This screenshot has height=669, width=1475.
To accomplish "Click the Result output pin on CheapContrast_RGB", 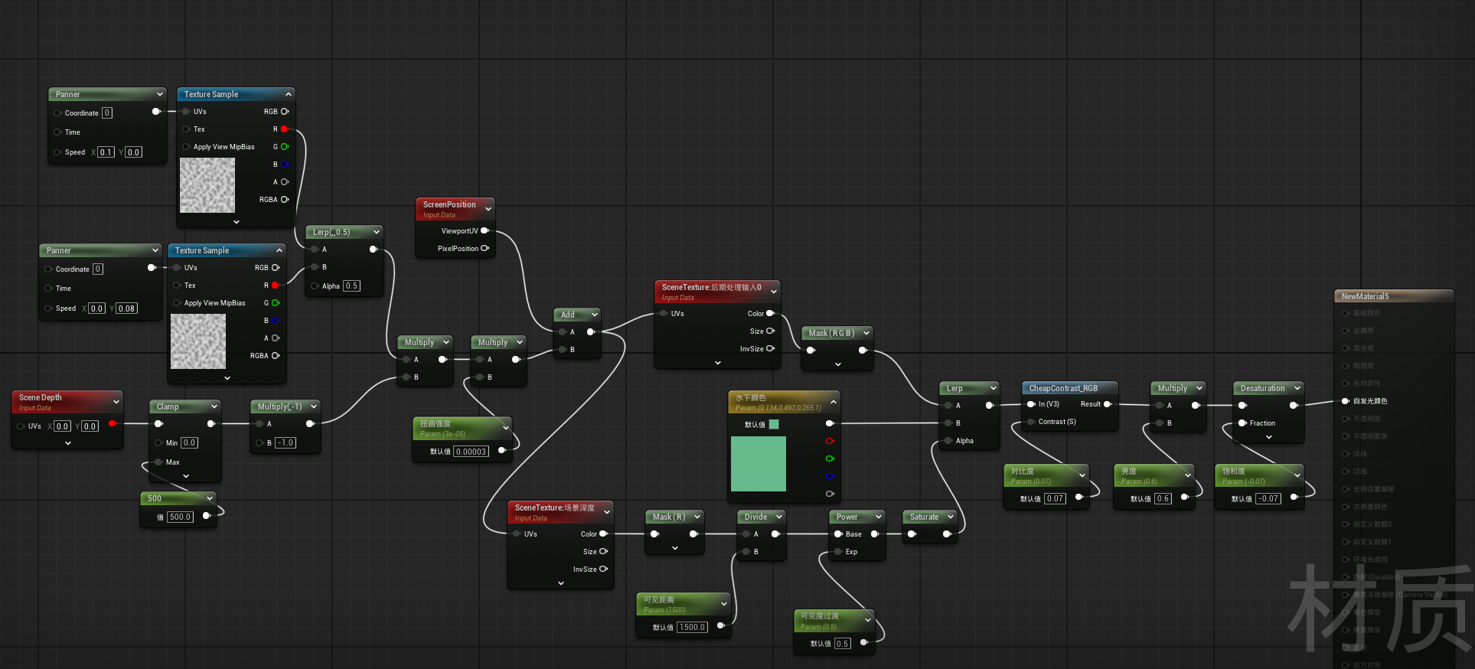I will (x=1107, y=404).
